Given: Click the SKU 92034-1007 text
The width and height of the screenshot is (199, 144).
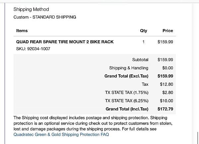Looking at the screenshot, I should (33, 49).
